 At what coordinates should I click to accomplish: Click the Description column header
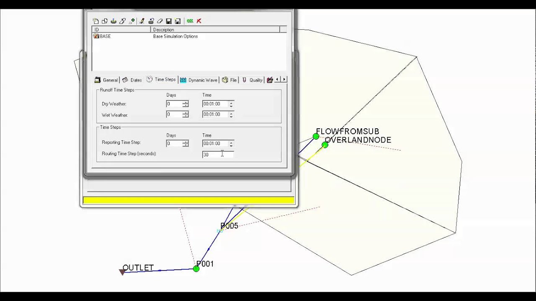tap(215, 30)
